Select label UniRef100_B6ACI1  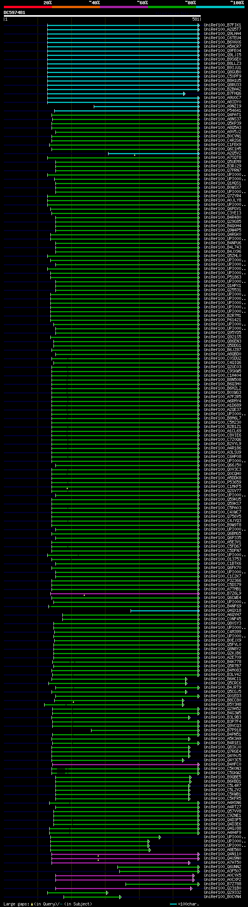pos(222,679)
